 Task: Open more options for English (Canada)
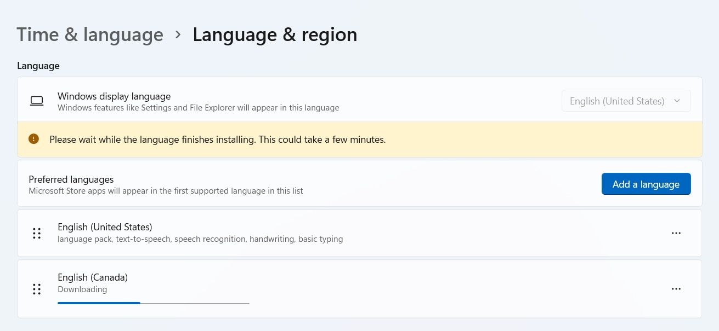[x=676, y=289]
